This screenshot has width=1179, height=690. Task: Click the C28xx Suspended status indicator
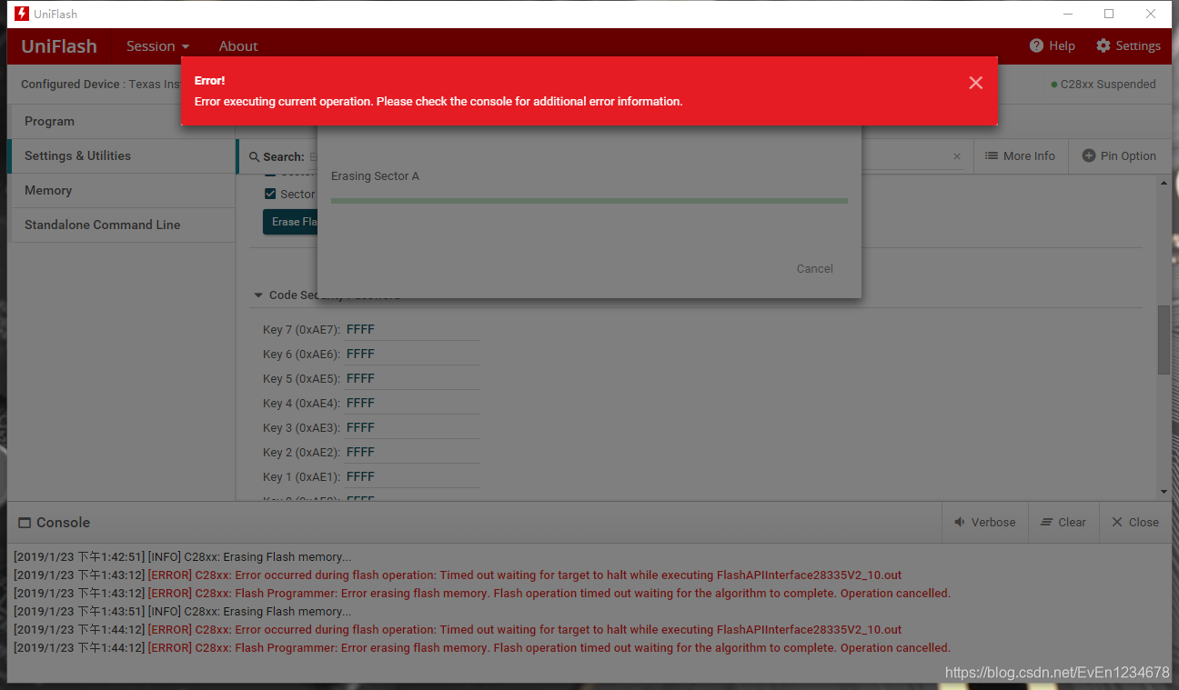(1103, 84)
